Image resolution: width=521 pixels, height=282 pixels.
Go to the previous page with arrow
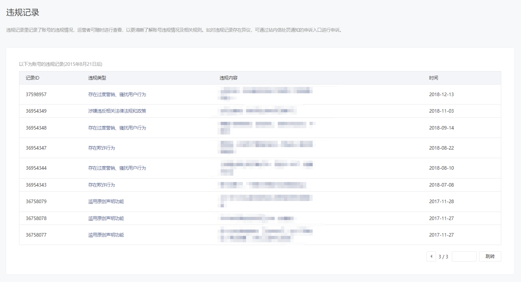(431, 257)
